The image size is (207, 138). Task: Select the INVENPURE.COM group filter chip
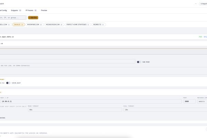[34, 24]
